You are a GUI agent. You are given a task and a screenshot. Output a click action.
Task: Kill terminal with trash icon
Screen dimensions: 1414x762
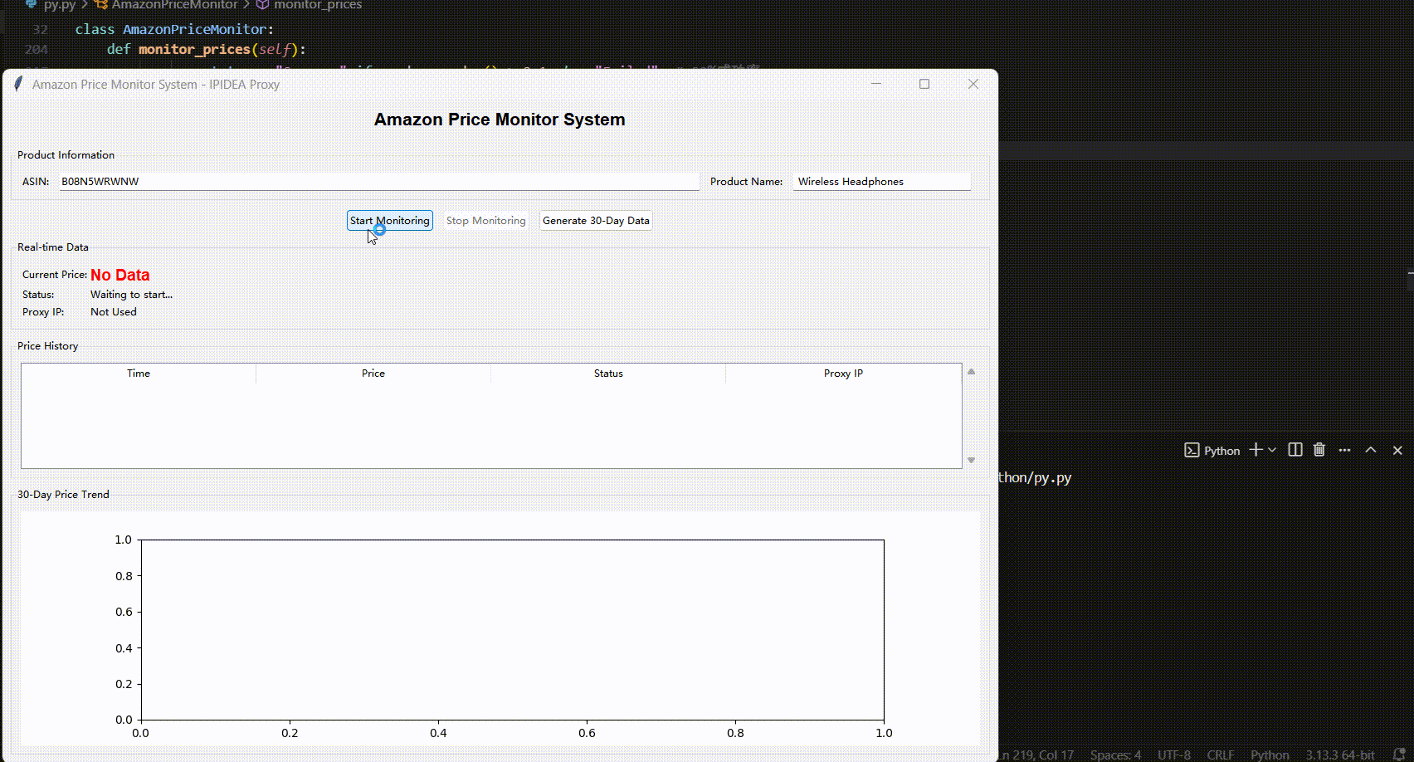1319,450
